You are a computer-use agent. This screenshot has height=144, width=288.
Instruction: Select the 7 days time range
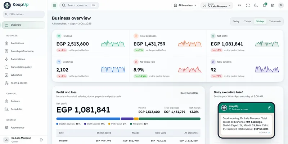tap(247, 22)
